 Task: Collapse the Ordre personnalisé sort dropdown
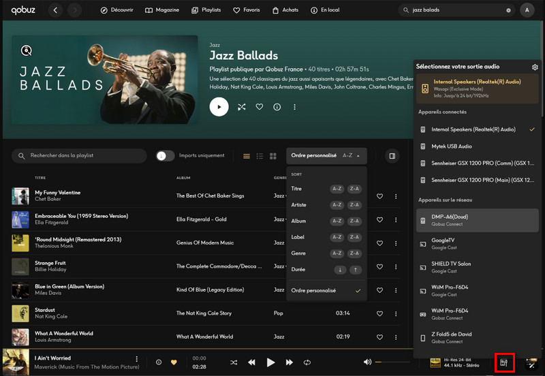click(326, 156)
